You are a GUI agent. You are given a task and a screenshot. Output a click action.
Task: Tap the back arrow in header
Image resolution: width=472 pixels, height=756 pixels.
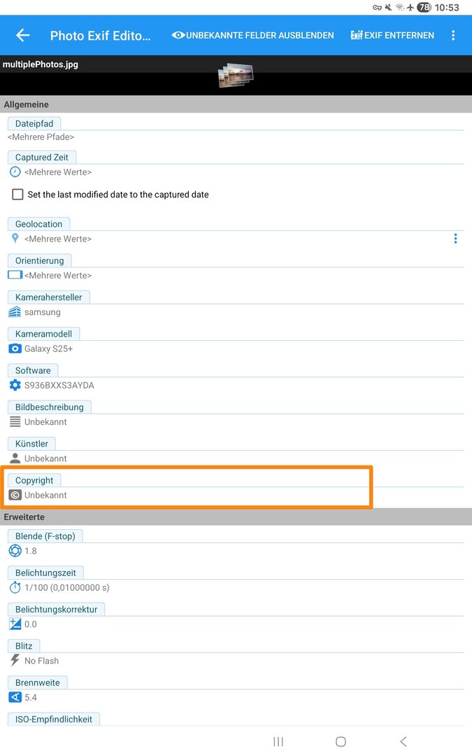pyautogui.click(x=23, y=35)
